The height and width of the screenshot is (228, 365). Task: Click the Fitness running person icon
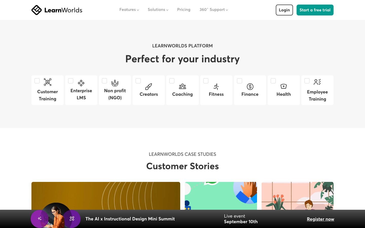pos(216,87)
